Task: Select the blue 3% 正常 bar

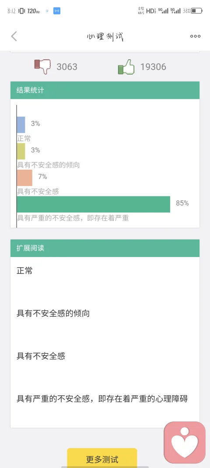Action: point(21,125)
